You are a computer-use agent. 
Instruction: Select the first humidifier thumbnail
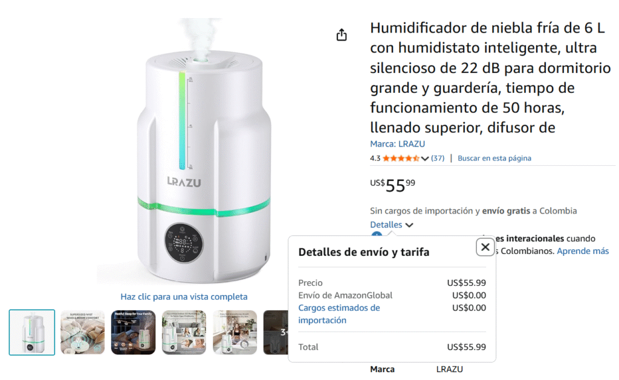tap(32, 332)
